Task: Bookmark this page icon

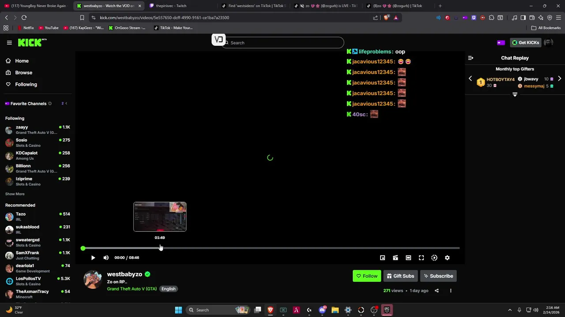Action: click(x=82, y=18)
